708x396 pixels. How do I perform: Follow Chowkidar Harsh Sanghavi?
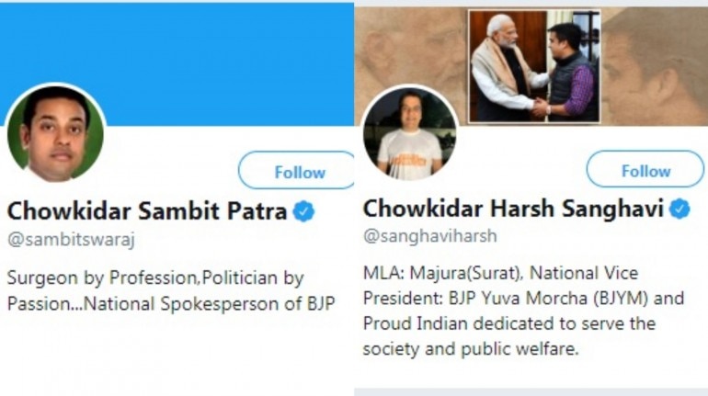pyautogui.click(x=645, y=171)
